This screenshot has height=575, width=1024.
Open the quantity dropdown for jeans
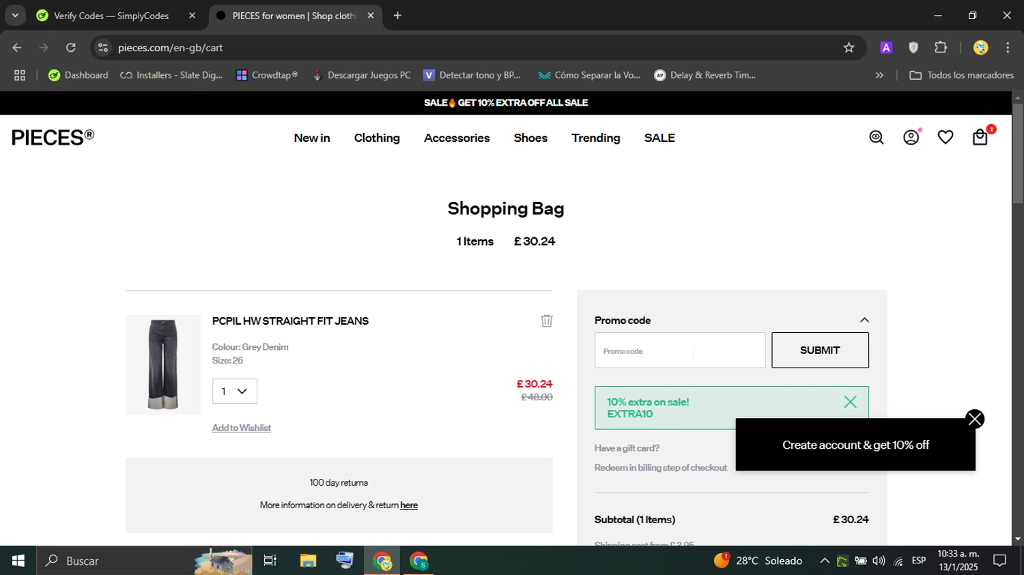[x=234, y=392]
